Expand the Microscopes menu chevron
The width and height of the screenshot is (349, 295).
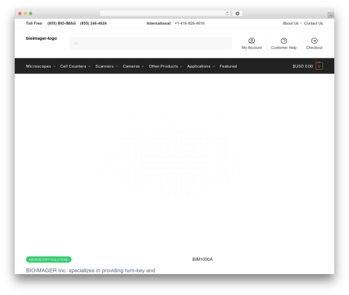54,66
